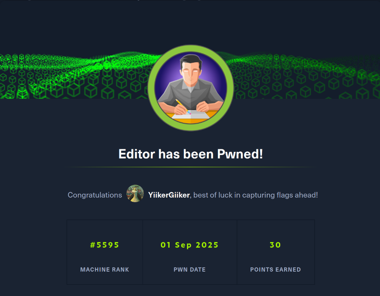
Task: Click the PWN DATE label
Action: [x=190, y=269]
